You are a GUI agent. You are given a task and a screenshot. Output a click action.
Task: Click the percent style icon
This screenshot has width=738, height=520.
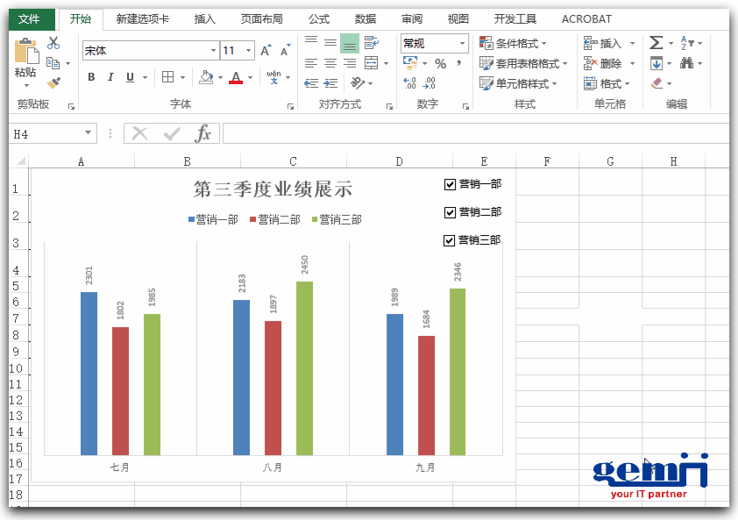coord(440,63)
